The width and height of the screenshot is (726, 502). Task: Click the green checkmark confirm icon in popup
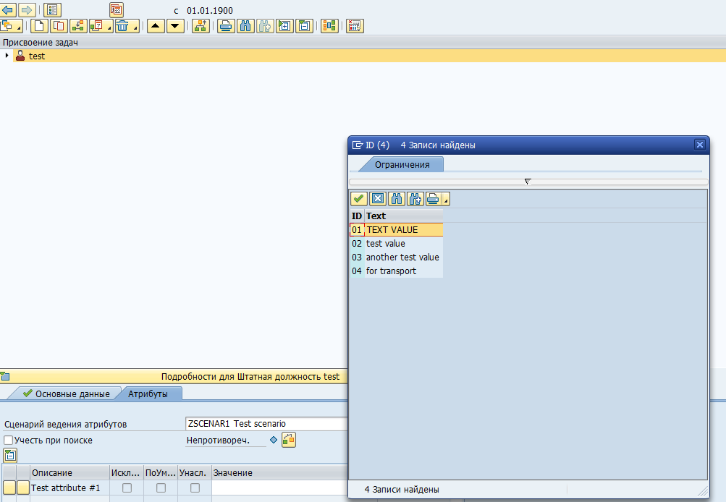point(358,199)
